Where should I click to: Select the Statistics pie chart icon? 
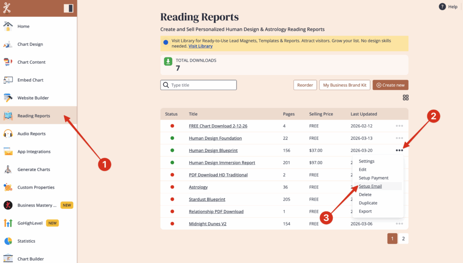(x=8, y=241)
